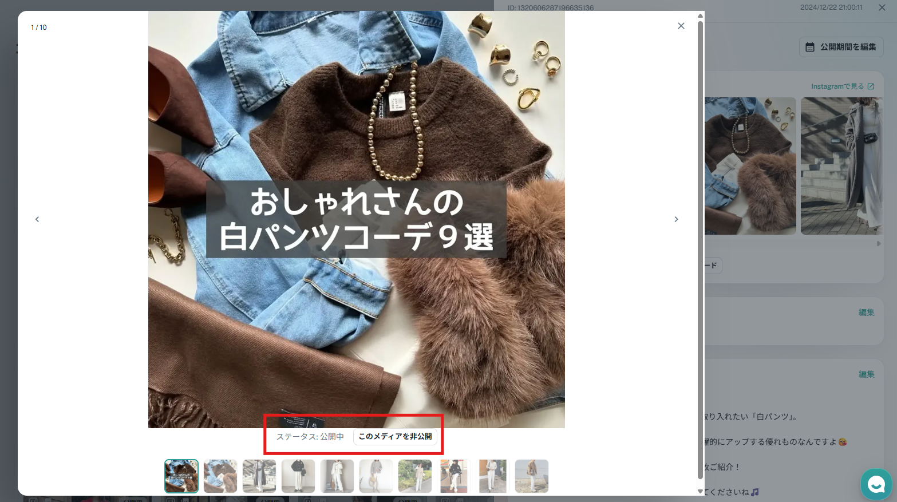Close the media viewer modal
Image resolution: width=897 pixels, height=502 pixels.
tap(681, 26)
